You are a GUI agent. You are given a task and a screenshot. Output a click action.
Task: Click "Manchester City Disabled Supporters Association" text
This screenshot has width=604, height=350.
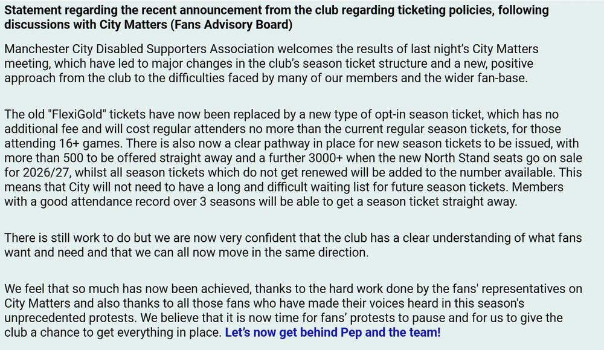pos(139,49)
